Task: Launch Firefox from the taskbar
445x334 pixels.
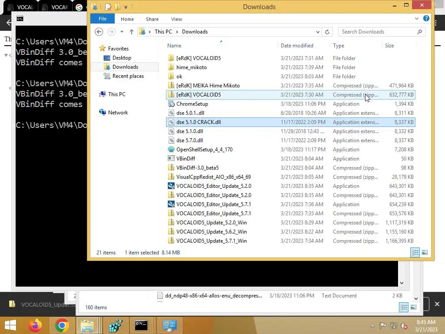Action: click(35, 325)
